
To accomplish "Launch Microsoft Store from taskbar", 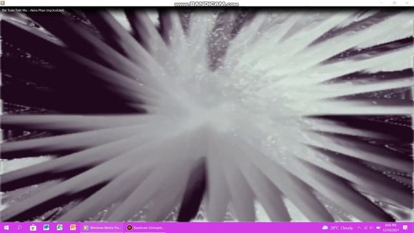I will click(x=33, y=227).
